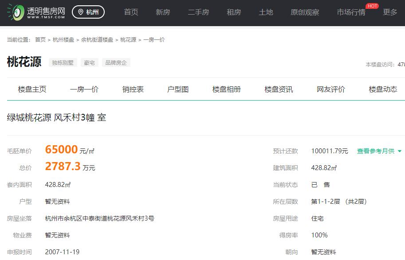Open the 原创观察 menu item
Image resolution: width=405 pixels, height=260 pixels.
point(304,12)
